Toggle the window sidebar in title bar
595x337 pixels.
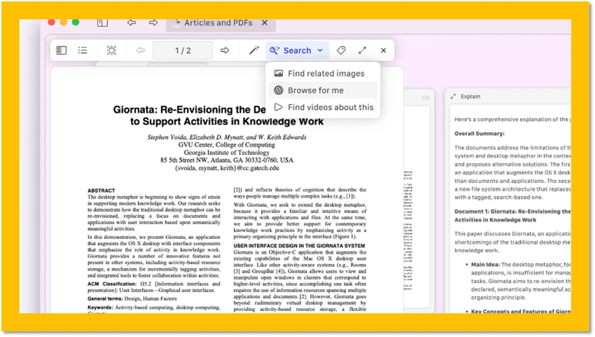(102, 23)
